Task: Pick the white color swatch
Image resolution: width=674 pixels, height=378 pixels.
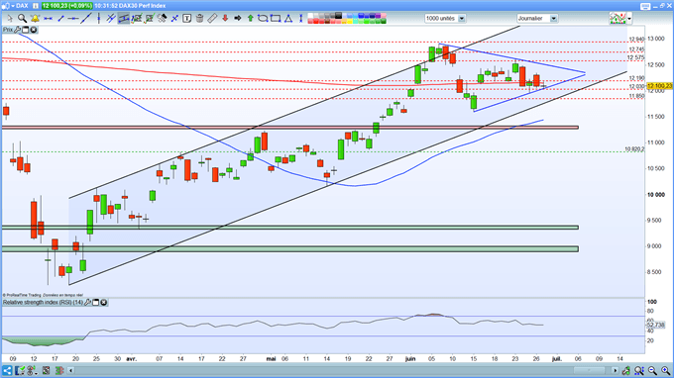Action: pos(310,16)
